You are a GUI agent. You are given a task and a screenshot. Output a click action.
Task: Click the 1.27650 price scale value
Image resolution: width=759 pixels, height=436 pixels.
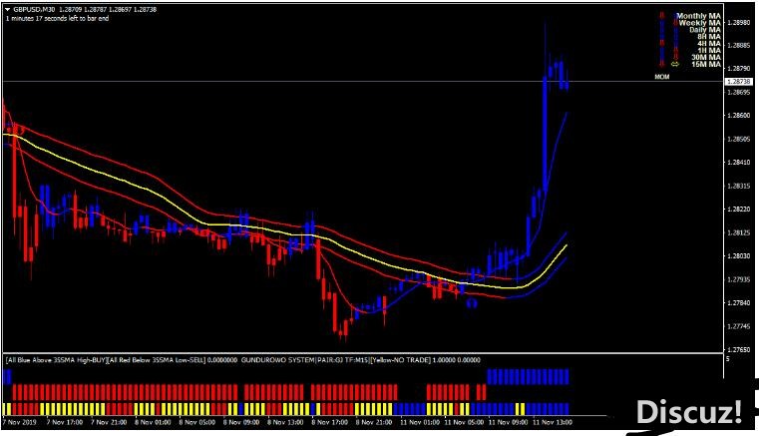(x=739, y=350)
